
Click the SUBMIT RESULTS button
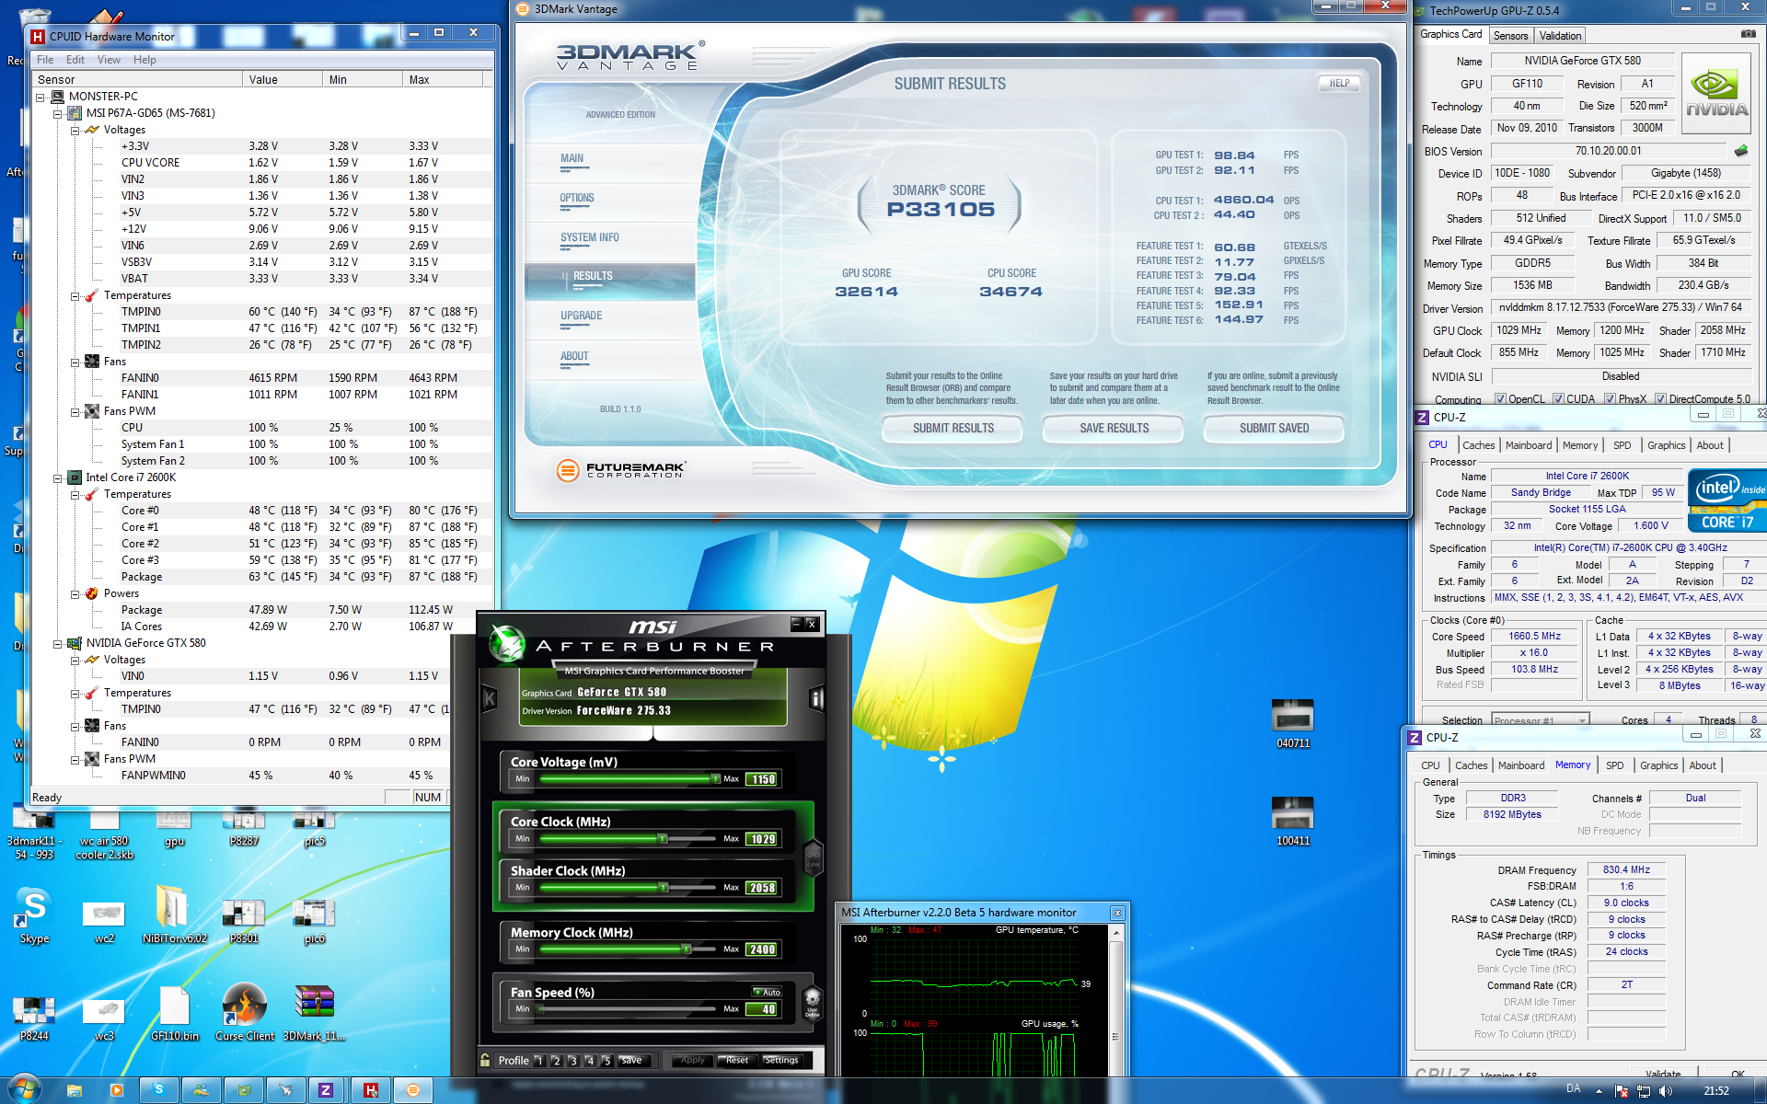pos(953,428)
